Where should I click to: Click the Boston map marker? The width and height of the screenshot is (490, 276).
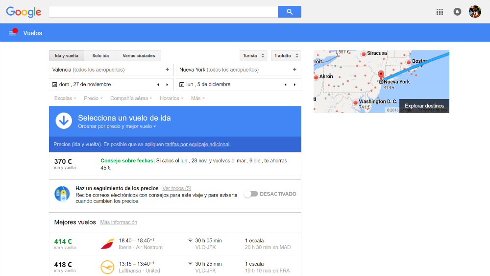(x=409, y=62)
